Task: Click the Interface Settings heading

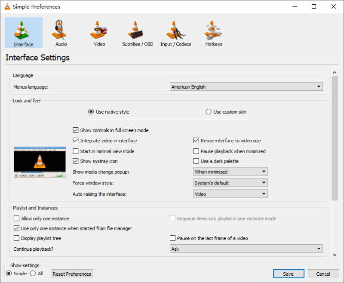Action: 37,58
